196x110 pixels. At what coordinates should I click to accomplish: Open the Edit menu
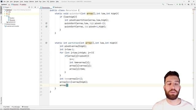tap(8, 2)
